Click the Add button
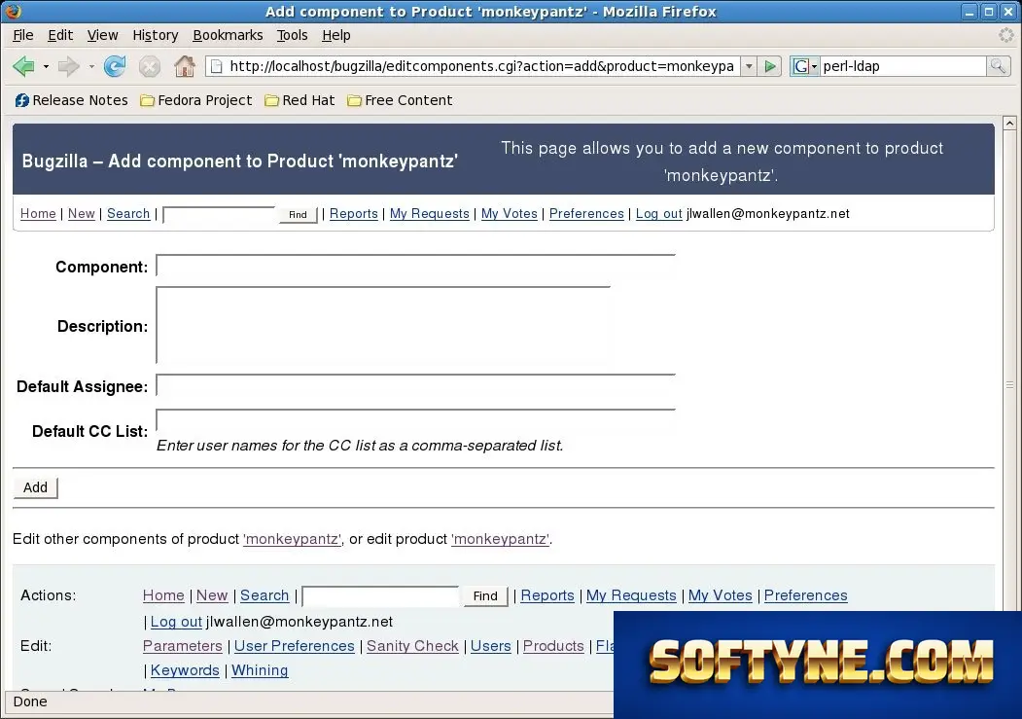The width and height of the screenshot is (1022, 719). coord(35,487)
